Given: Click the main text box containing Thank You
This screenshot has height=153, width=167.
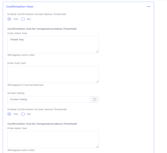Looking at the screenshot, I should [53, 45].
